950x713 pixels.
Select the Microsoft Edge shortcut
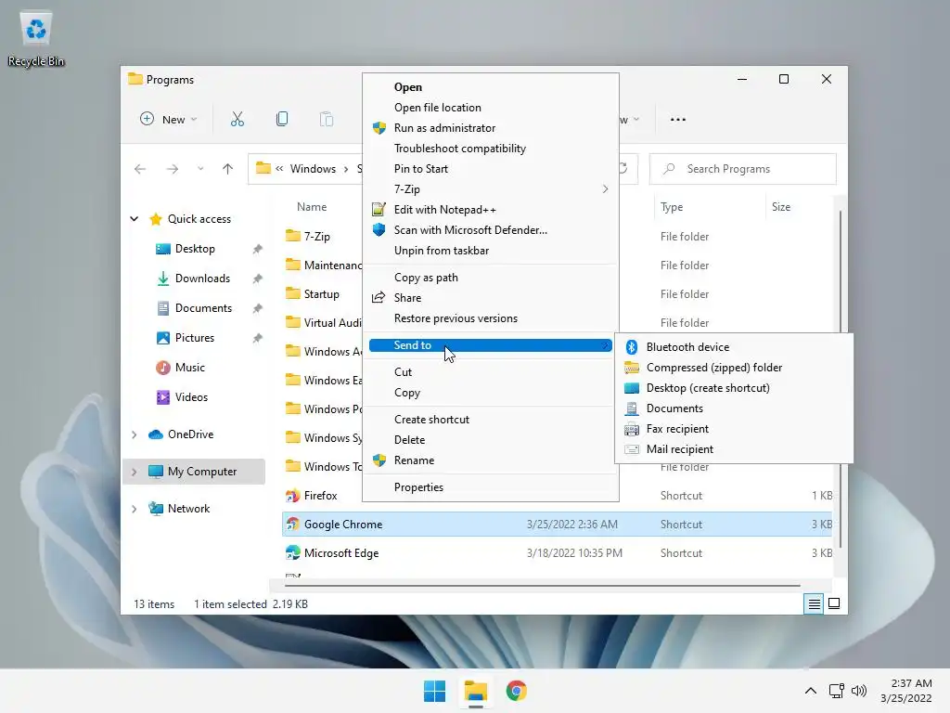click(x=341, y=553)
